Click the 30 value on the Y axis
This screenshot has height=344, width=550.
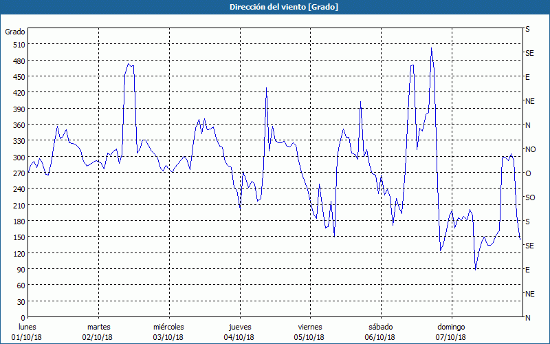(21, 302)
